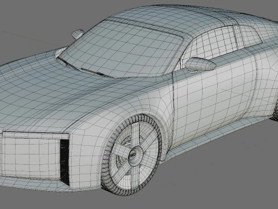The image size is (278, 209).
Task: Select the dark air intake slot beside the grille
Action: [65, 162]
